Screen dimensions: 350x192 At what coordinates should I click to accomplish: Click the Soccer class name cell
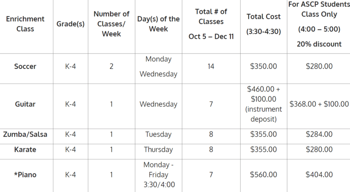25,67
